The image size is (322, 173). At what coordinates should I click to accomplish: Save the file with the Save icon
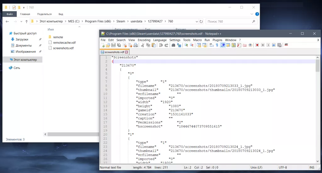pos(113,45)
